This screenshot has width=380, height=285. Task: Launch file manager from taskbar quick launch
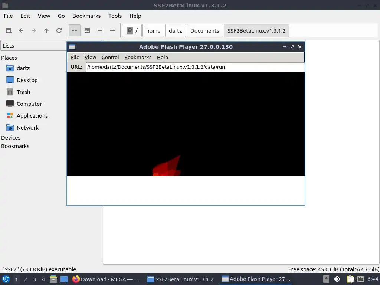click(x=53, y=279)
